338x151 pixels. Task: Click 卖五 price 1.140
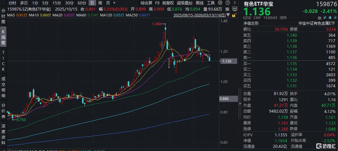click(x=292, y=35)
